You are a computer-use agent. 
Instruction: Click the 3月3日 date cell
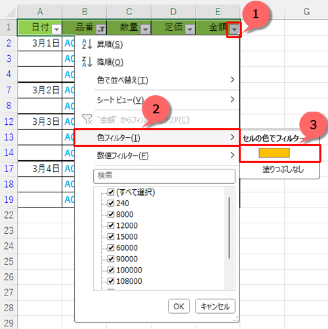pos(40,121)
